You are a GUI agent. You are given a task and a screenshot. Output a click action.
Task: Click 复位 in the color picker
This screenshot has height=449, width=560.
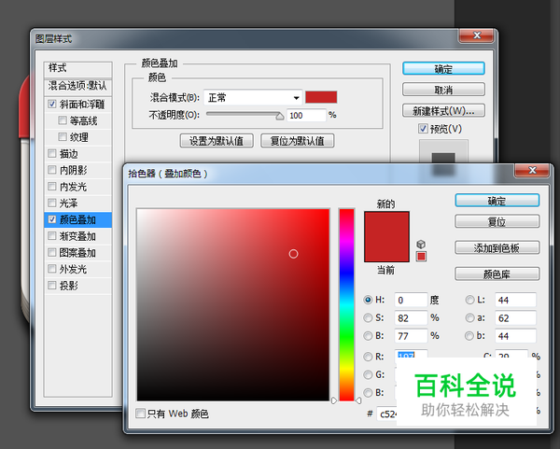tap(497, 222)
